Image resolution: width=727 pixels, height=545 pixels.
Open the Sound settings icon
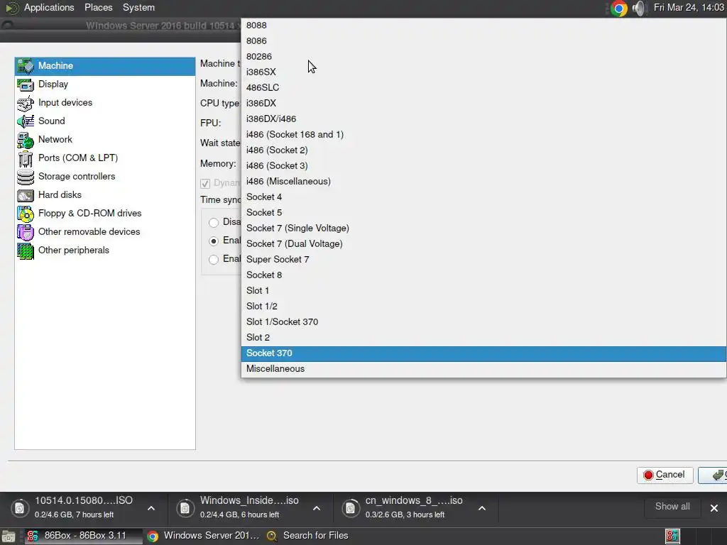(x=26, y=121)
